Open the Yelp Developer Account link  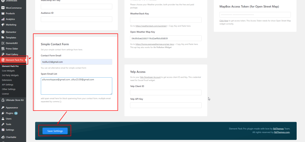pyautogui.click(x=150, y=77)
